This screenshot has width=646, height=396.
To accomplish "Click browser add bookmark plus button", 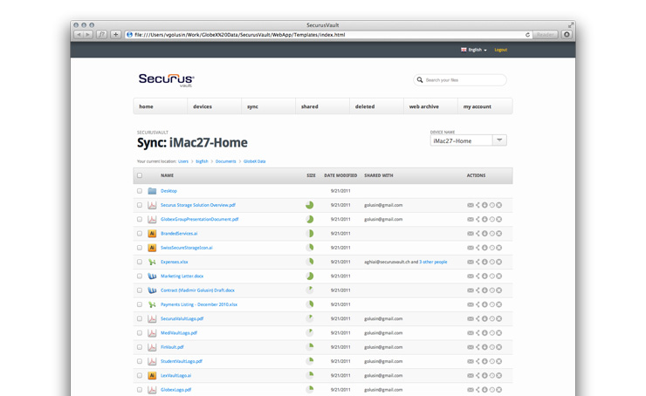I will 116,35.
